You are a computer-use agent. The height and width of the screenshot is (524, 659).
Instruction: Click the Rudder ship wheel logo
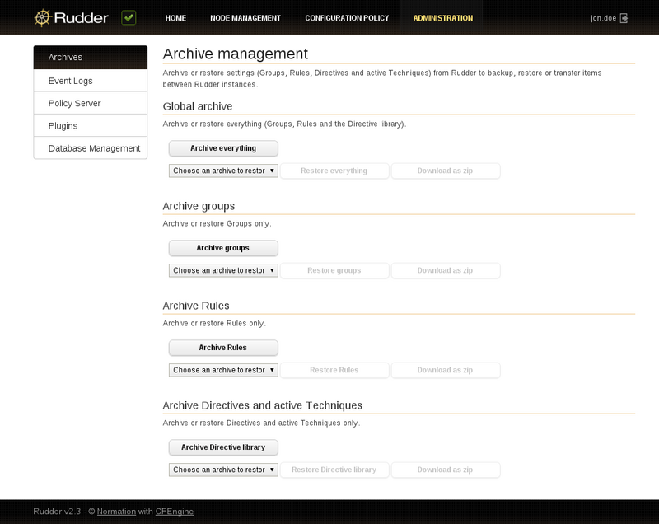(43, 18)
